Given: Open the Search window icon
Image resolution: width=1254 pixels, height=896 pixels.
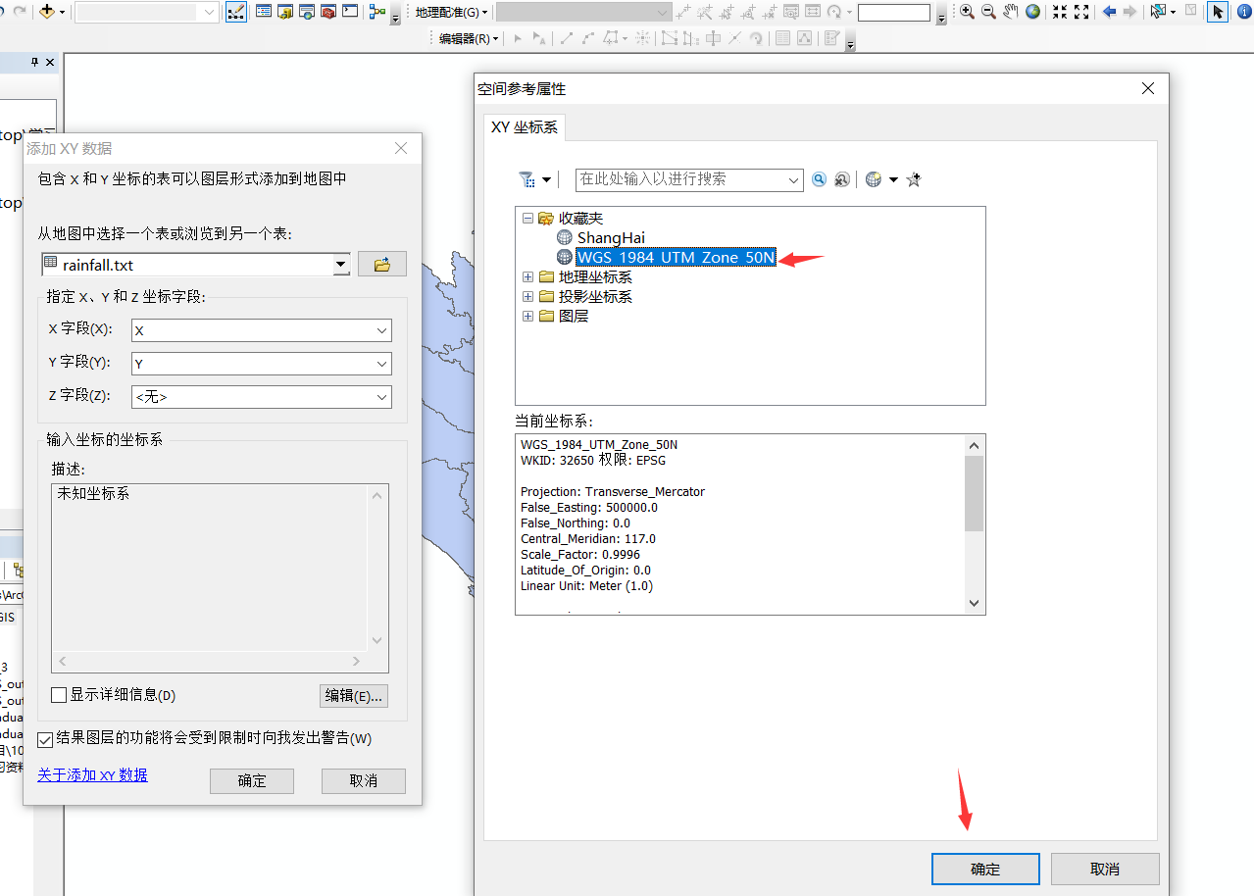Looking at the screenshot, I should coord(307,12).
